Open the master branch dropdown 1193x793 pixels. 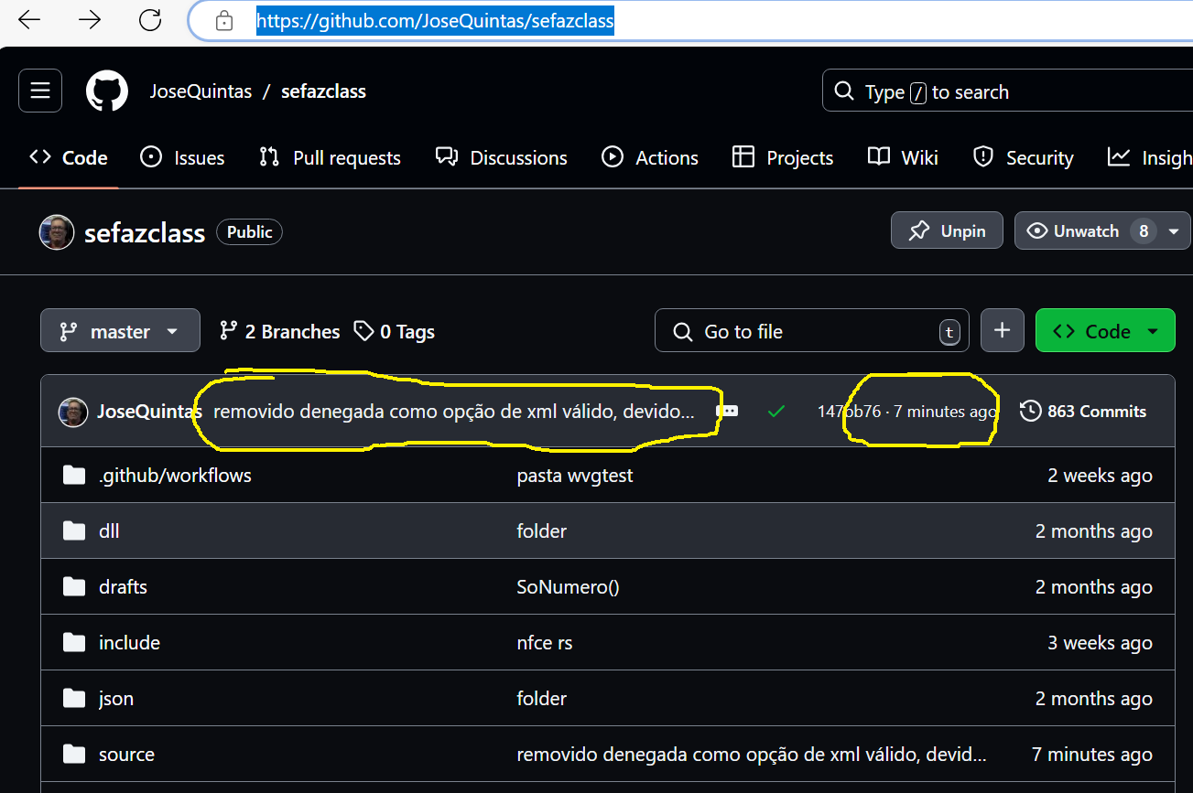[120, 330]
